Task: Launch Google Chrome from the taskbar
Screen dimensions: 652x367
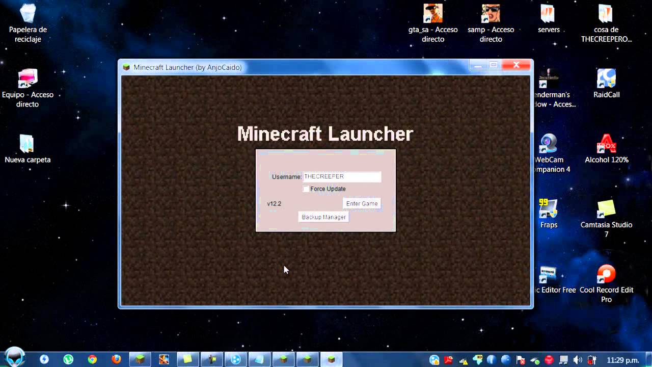Action: pos(92,359)
